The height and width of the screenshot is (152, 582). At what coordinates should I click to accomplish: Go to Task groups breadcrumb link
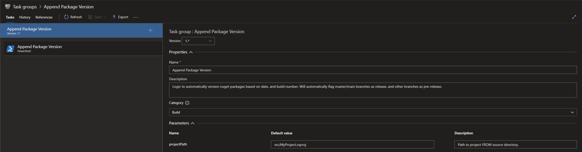[25, 7]
